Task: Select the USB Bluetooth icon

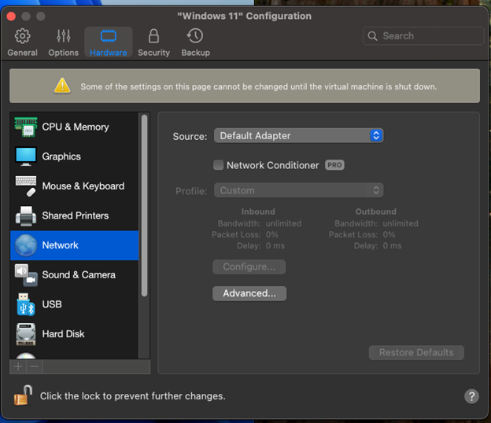Action: coord(26,304)
